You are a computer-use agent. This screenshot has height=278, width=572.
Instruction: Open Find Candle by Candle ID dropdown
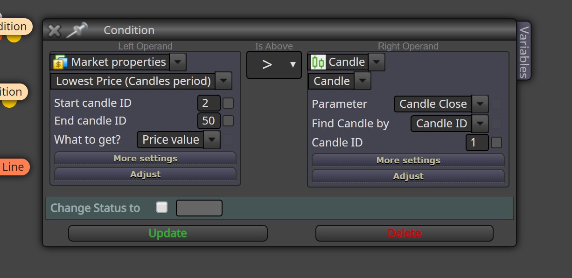(480, 124)
